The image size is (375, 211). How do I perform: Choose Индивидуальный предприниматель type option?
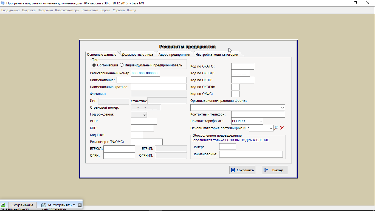[122, 65]
